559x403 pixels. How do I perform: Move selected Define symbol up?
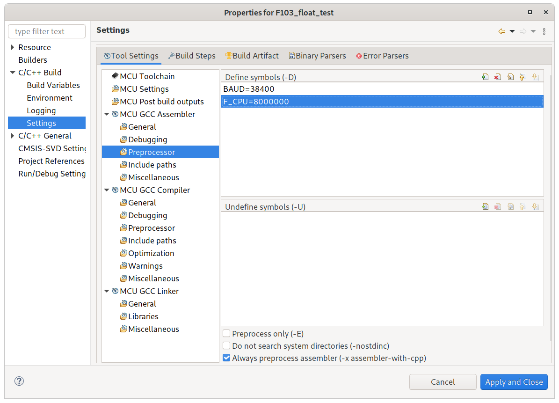[x=523, y=77]
